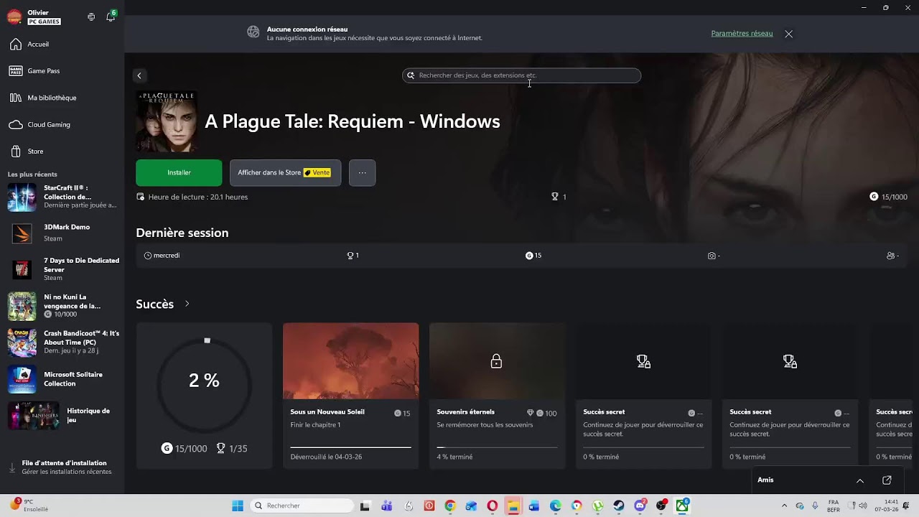This screenshot has width=919, height=517.
Task: Expand the Amis panel chevron
Action: [860, 480]
